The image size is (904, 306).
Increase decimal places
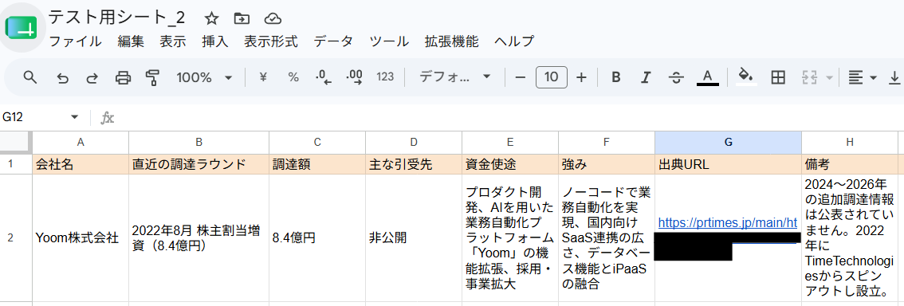[x=354, y=77]
